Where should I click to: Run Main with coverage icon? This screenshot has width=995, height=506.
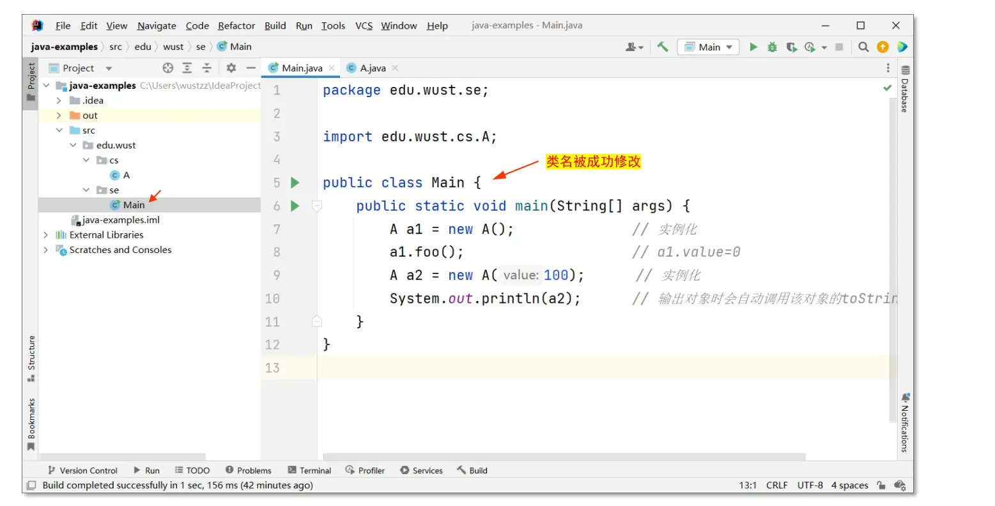[x=791, y=47]
